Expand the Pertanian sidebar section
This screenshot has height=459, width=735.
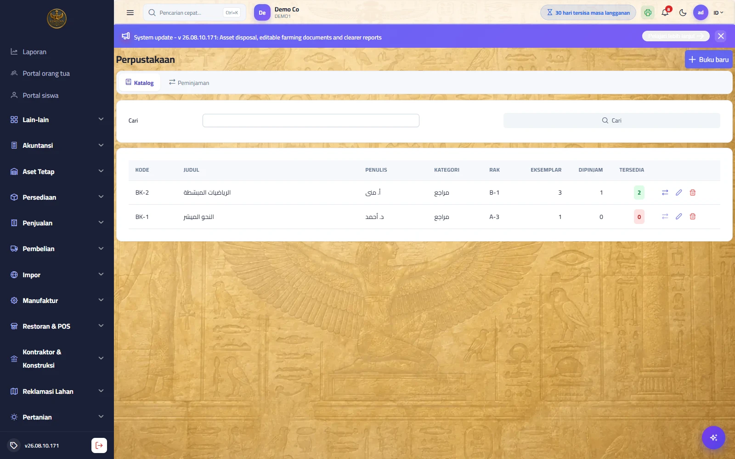point(57,417)
